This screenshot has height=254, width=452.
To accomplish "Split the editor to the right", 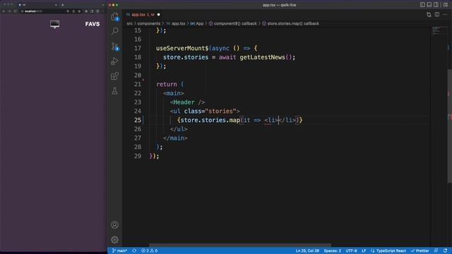I will click(x=437, y=14).
